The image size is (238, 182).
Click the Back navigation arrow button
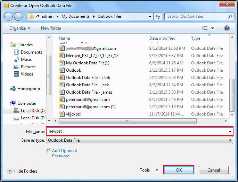click(x=8, y=16)
